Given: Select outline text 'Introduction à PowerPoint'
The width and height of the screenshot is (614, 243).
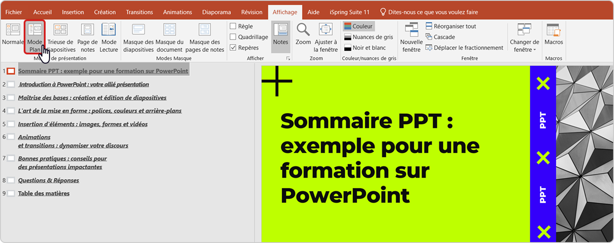Looking at the screenshot, I should pyautogui.click(x=52, y=84).
